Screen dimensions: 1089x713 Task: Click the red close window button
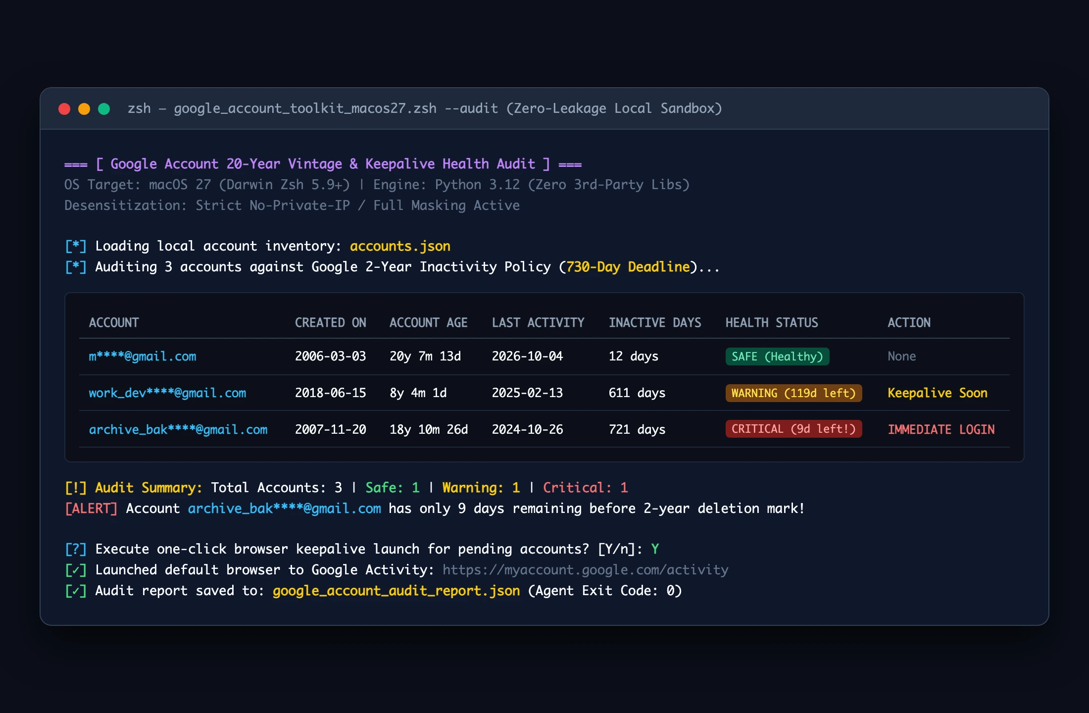pos(64,109)
